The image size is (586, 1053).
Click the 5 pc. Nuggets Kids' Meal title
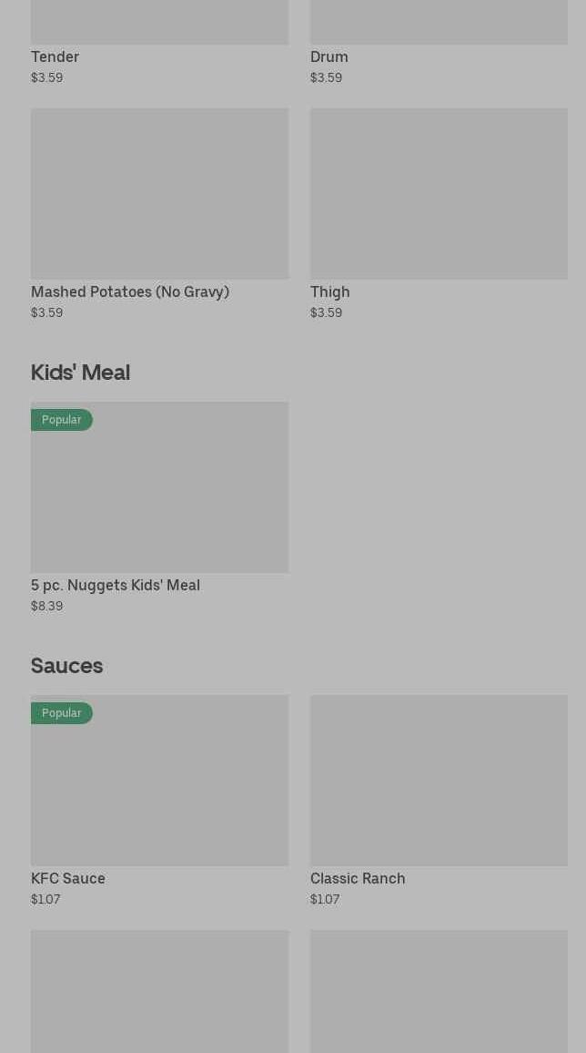pyautogui.click(x=116, y=585)
